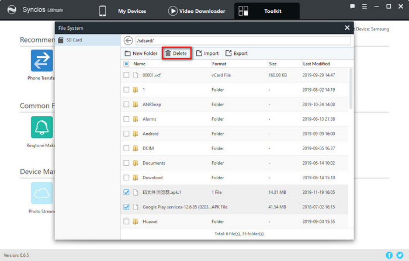Check the Documents folder checkbox
The image size is (409, 261).
(126, 163)
